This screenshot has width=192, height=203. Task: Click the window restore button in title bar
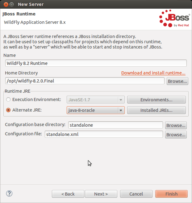[12, 4]
